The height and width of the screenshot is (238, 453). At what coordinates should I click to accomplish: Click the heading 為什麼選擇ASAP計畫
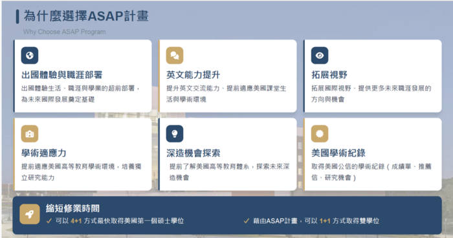(x=86, y=16)
